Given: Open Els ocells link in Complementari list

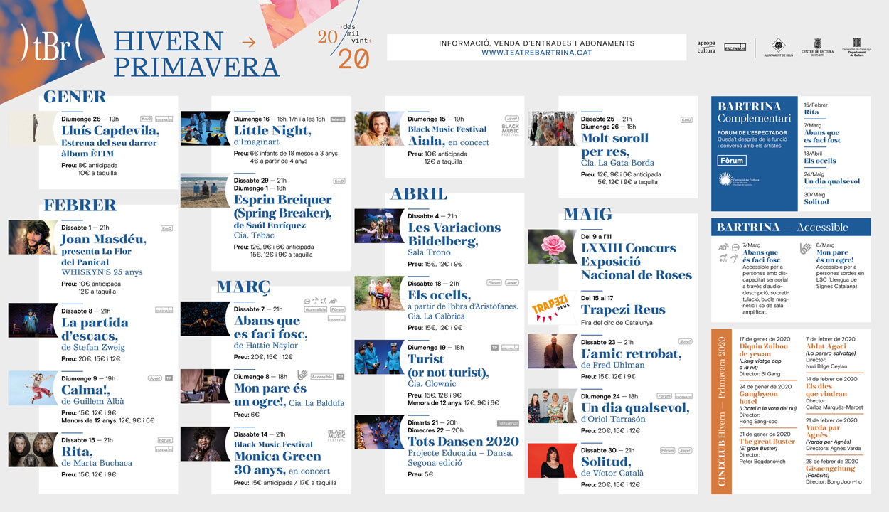Looking at the screenshot, I should point(820,161).
